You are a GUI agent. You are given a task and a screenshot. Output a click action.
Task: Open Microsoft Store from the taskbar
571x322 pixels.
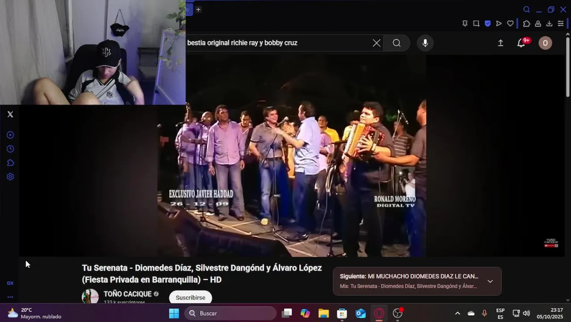pos(342,314)
